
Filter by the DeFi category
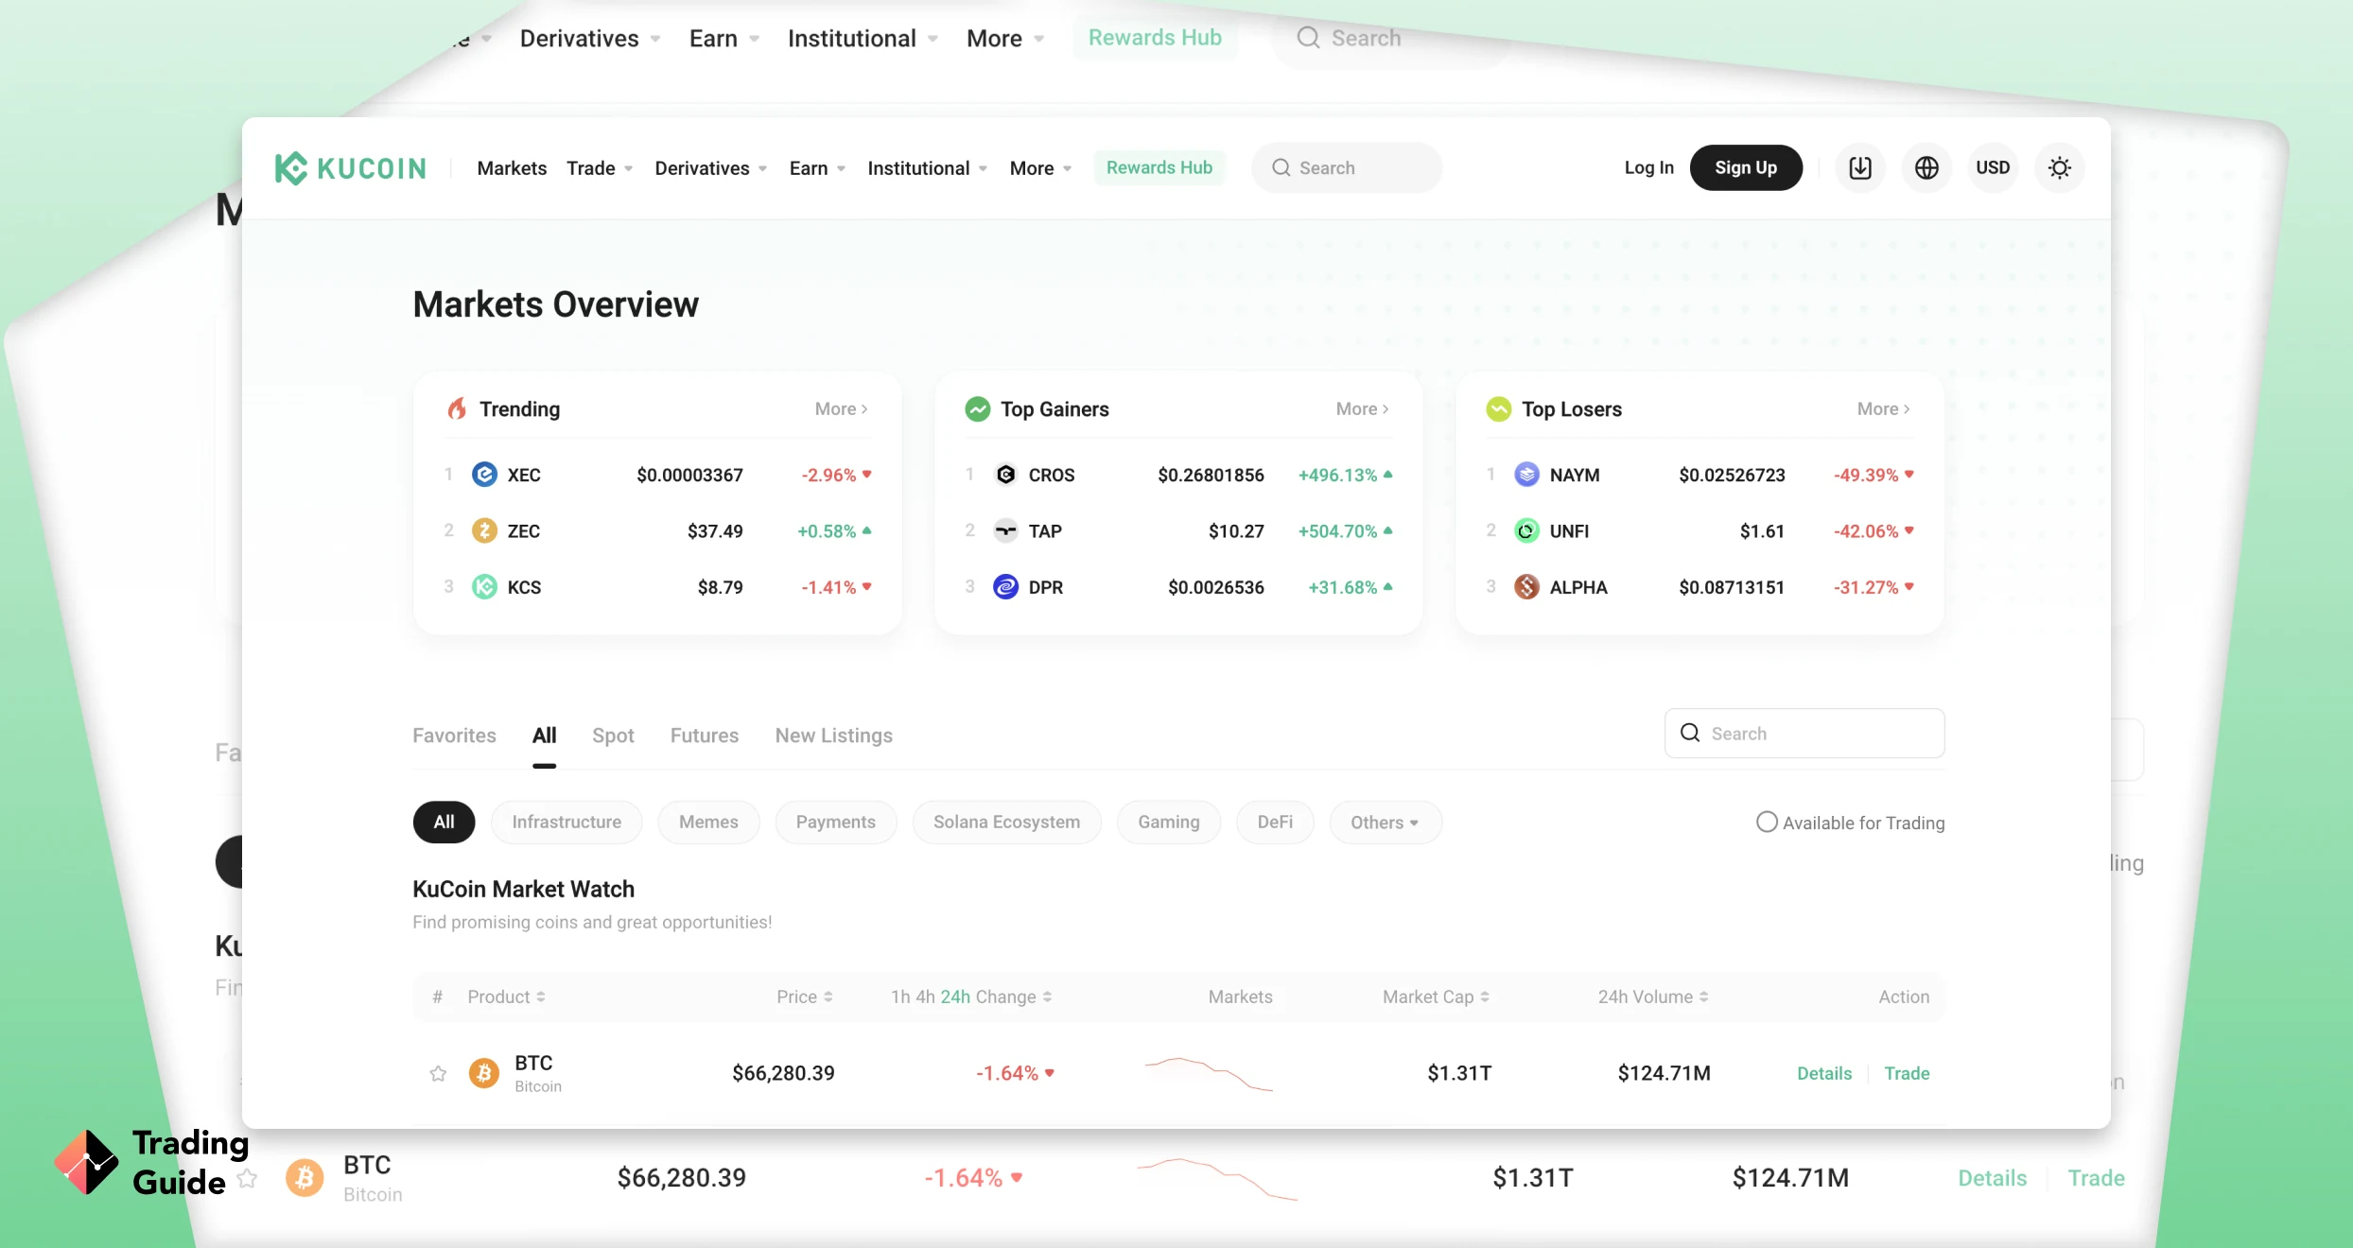click(1275, 823)
